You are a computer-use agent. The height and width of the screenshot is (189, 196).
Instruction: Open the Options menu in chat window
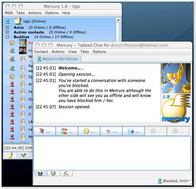point(99,52)
